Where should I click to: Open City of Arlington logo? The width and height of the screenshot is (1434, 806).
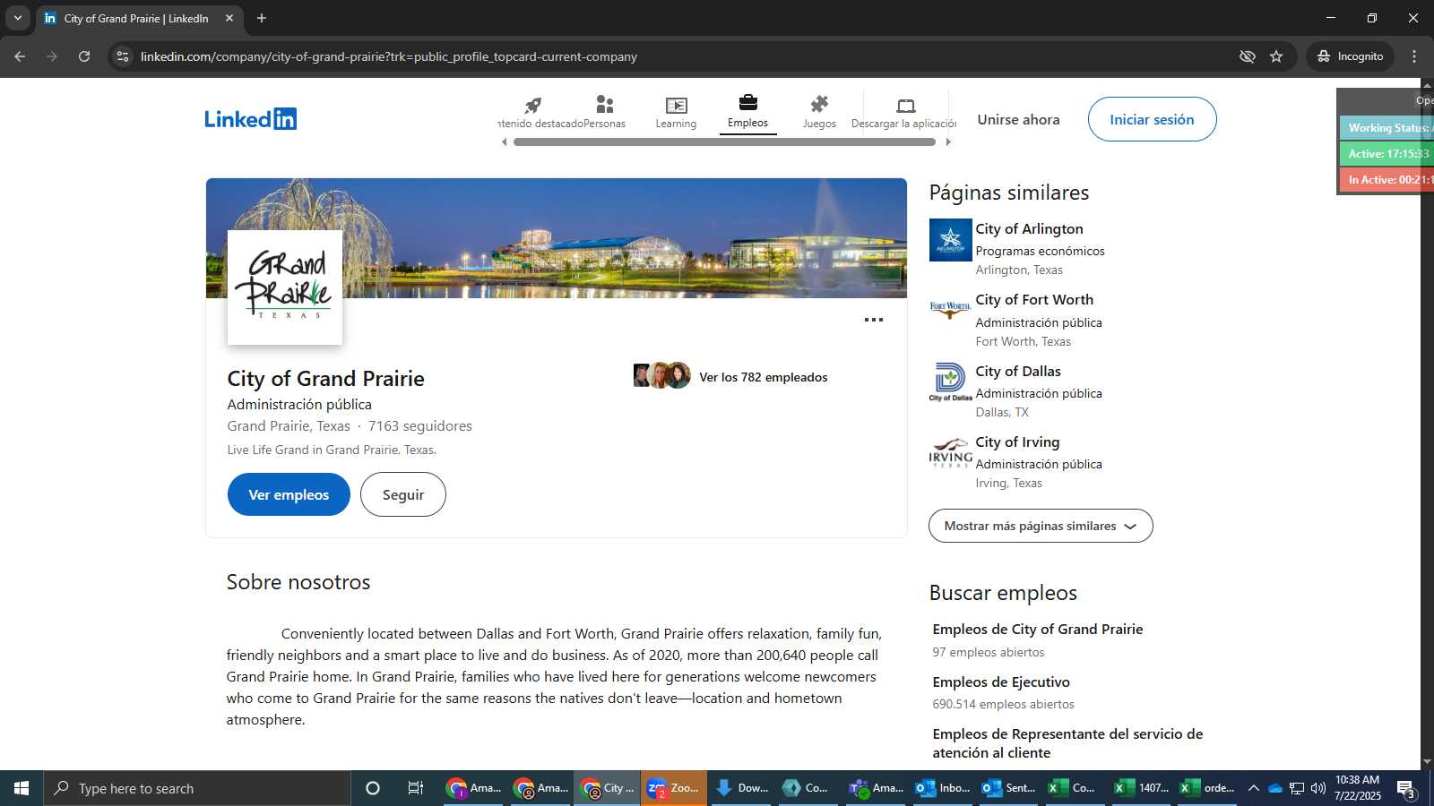pyautogui.click(x=950, y=240)
